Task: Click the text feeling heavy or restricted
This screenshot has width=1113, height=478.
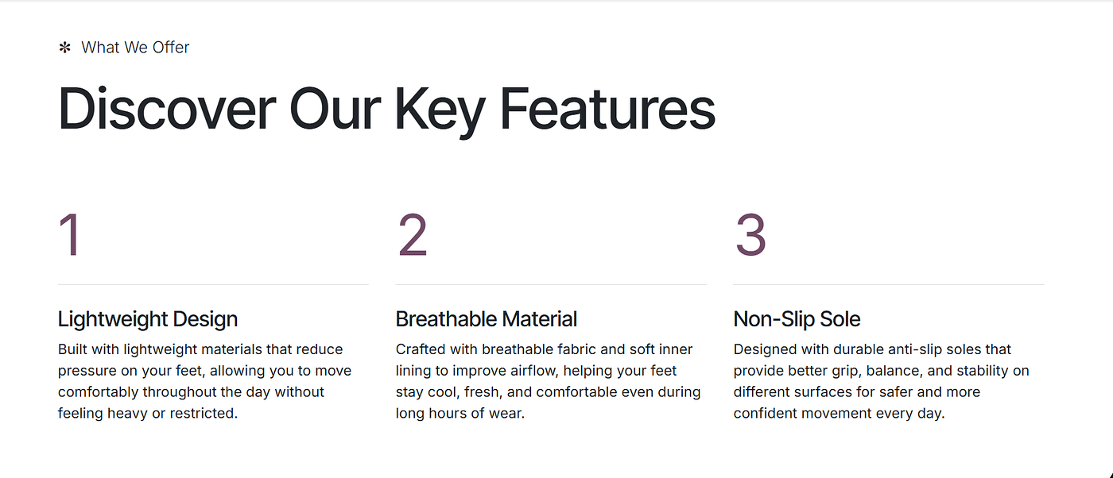Action: (x=148, y=414)
